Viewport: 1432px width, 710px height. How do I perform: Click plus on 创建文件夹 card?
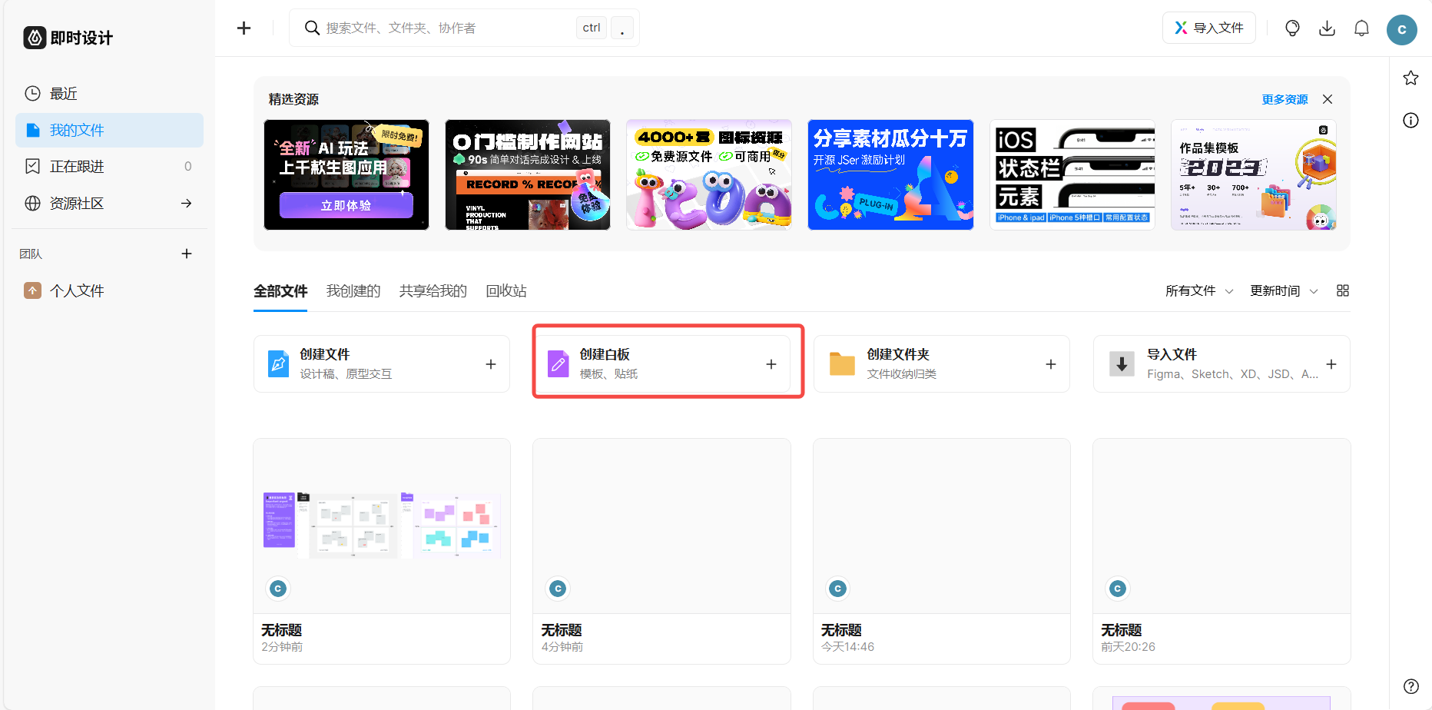pos(1051,364)
